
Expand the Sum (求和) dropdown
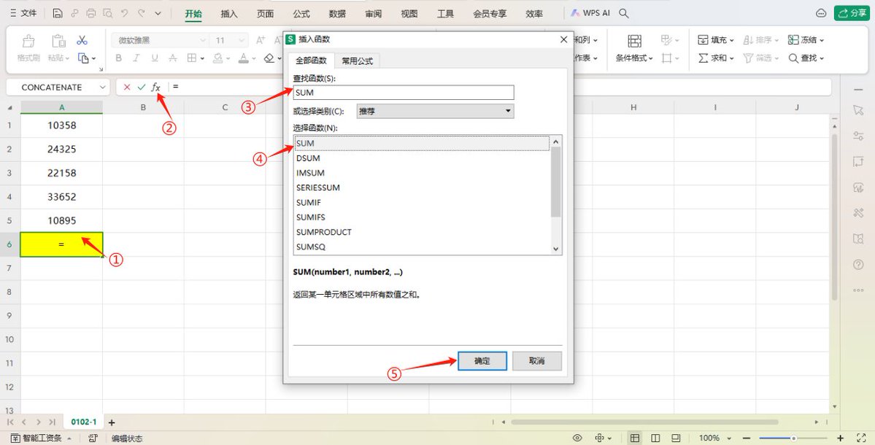(731, 58)
